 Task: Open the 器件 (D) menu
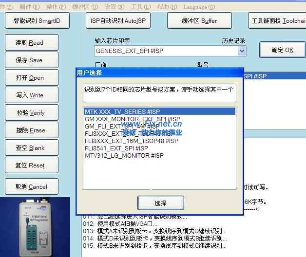click(x=29, y=7)
